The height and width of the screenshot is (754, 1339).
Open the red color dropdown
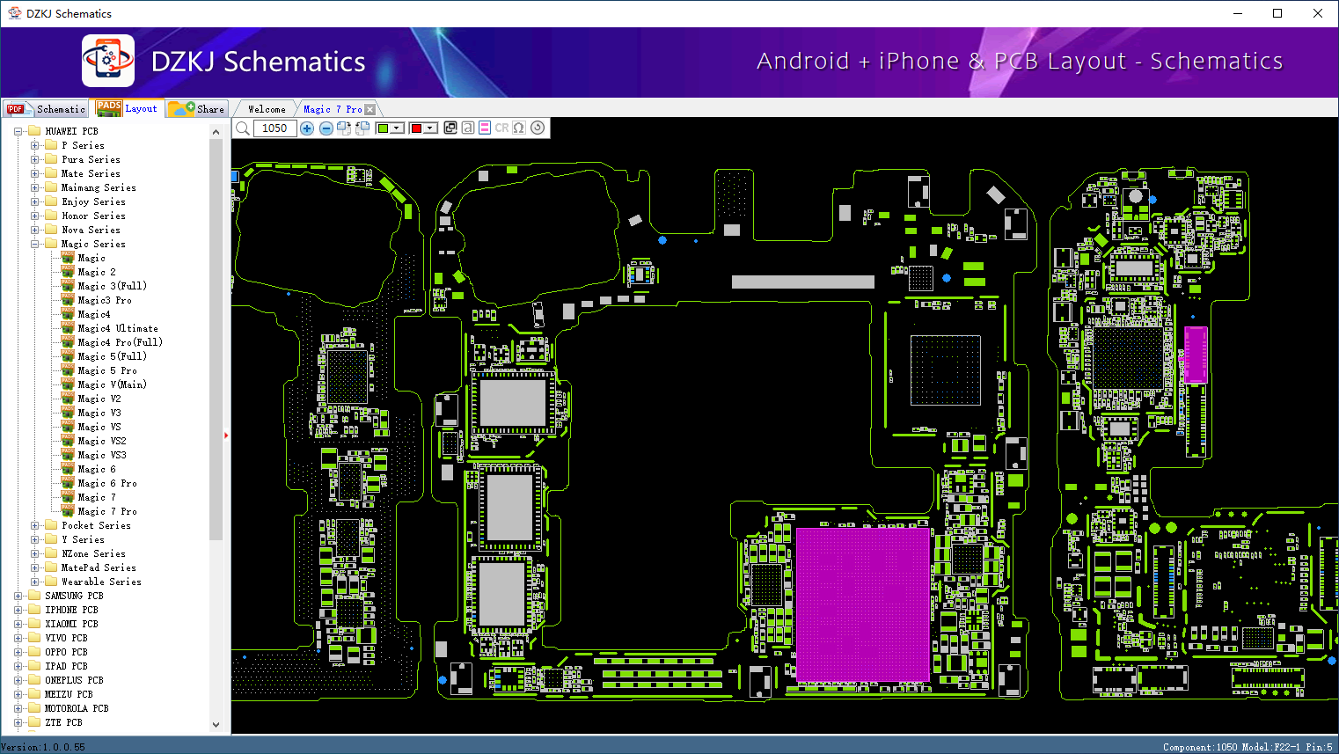430,128
